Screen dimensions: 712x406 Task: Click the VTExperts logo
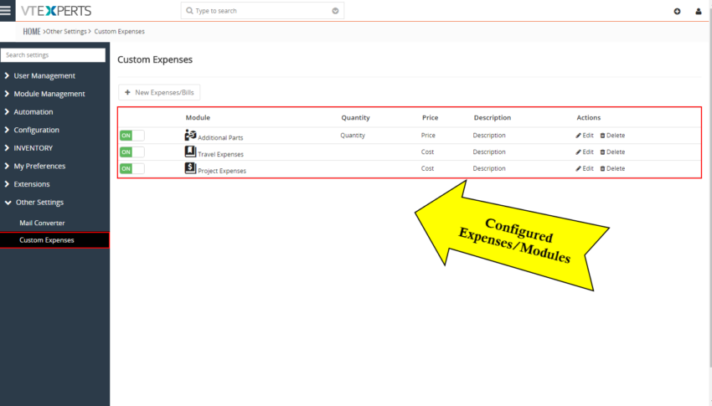(x=56, y=10)
